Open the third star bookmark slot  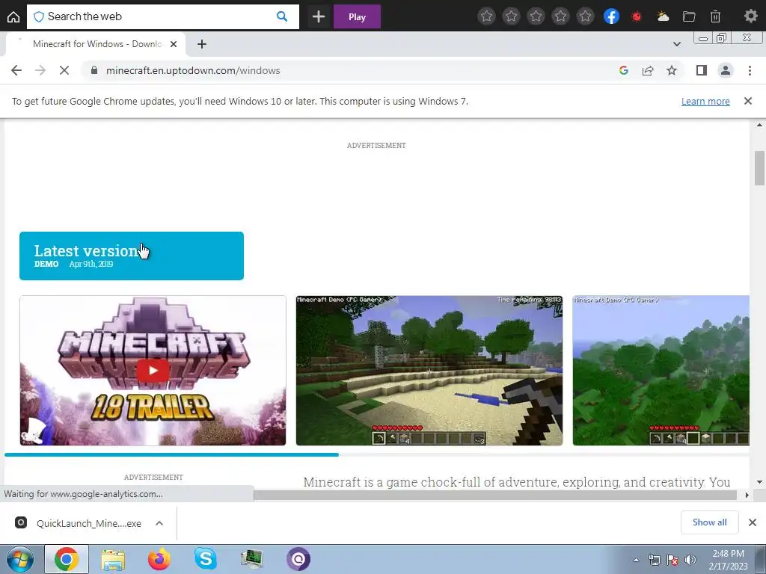536,16
